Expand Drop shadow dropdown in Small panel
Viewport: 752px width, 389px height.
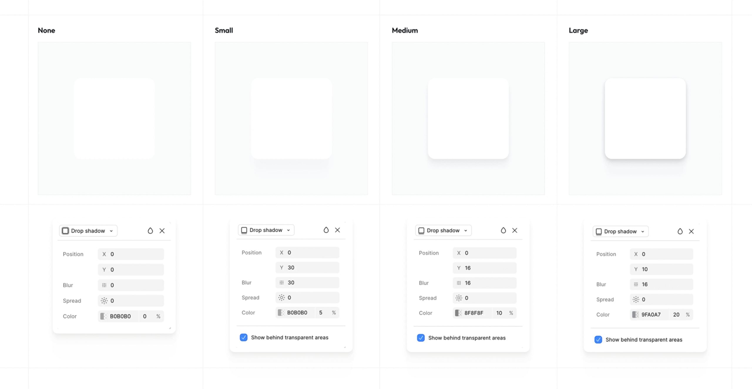click(x=266, y=230)
